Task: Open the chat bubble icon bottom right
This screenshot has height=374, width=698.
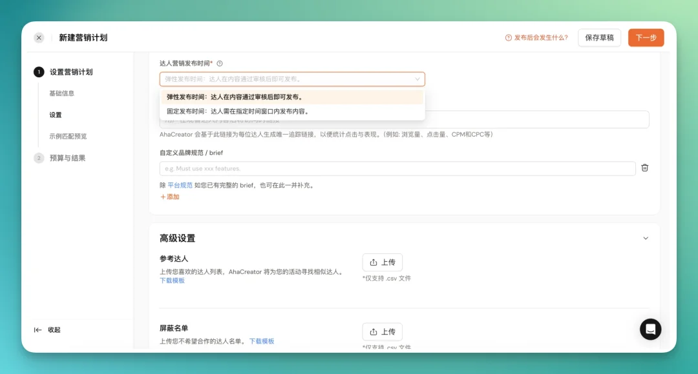Action: pyautogui.click(x=650, y=329)
